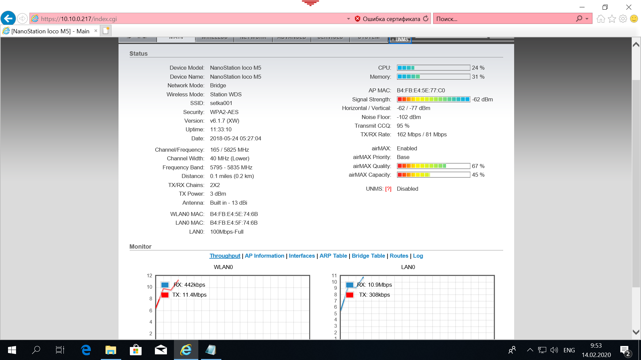This screenshot has height=360, width=641.
Task: Open taskbar search magnifier
Action: click(36, 350)
